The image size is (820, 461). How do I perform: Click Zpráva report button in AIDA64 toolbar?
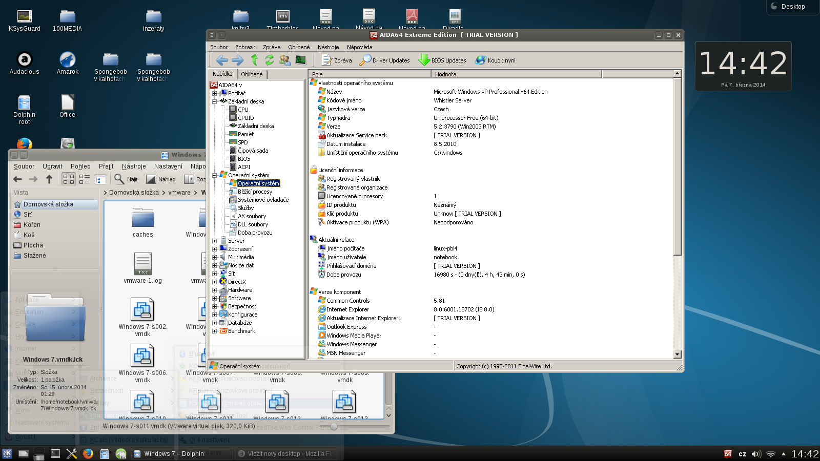pyautogui.click(x=337, y=60)
